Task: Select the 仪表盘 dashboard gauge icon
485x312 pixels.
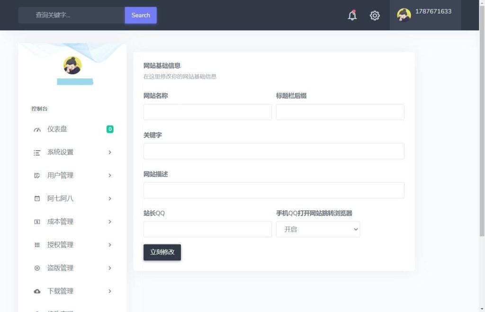Action: 37,129
